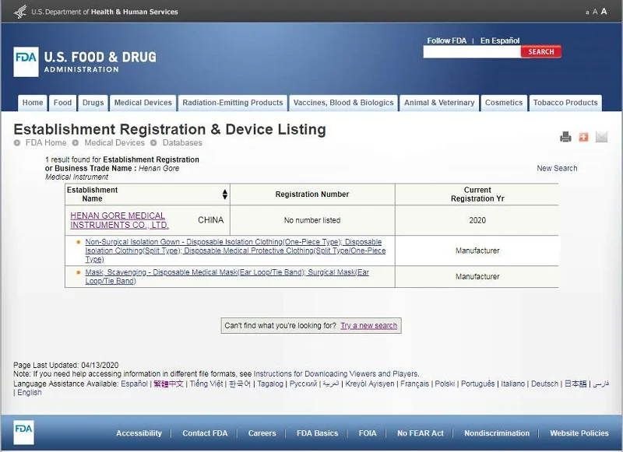Select Tiếng Việt language assistance
The height and width of the screenshot is (452, 623).
pos(206,384)
